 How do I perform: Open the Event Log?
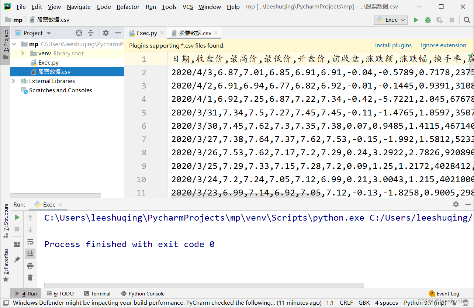pos(444,294)
